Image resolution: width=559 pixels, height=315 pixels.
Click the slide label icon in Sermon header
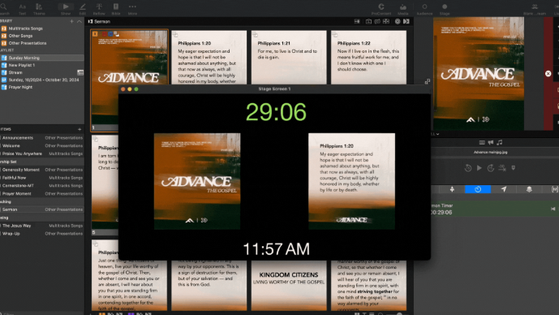pyautogui.click(x=368, y=21)
